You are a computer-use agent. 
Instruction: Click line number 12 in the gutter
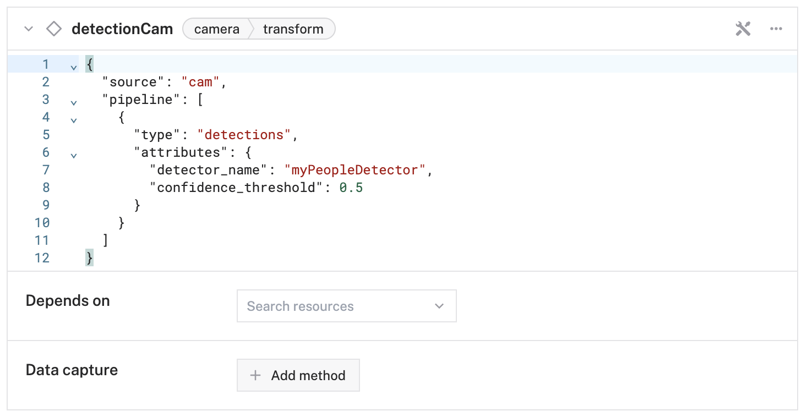[42, 258]
